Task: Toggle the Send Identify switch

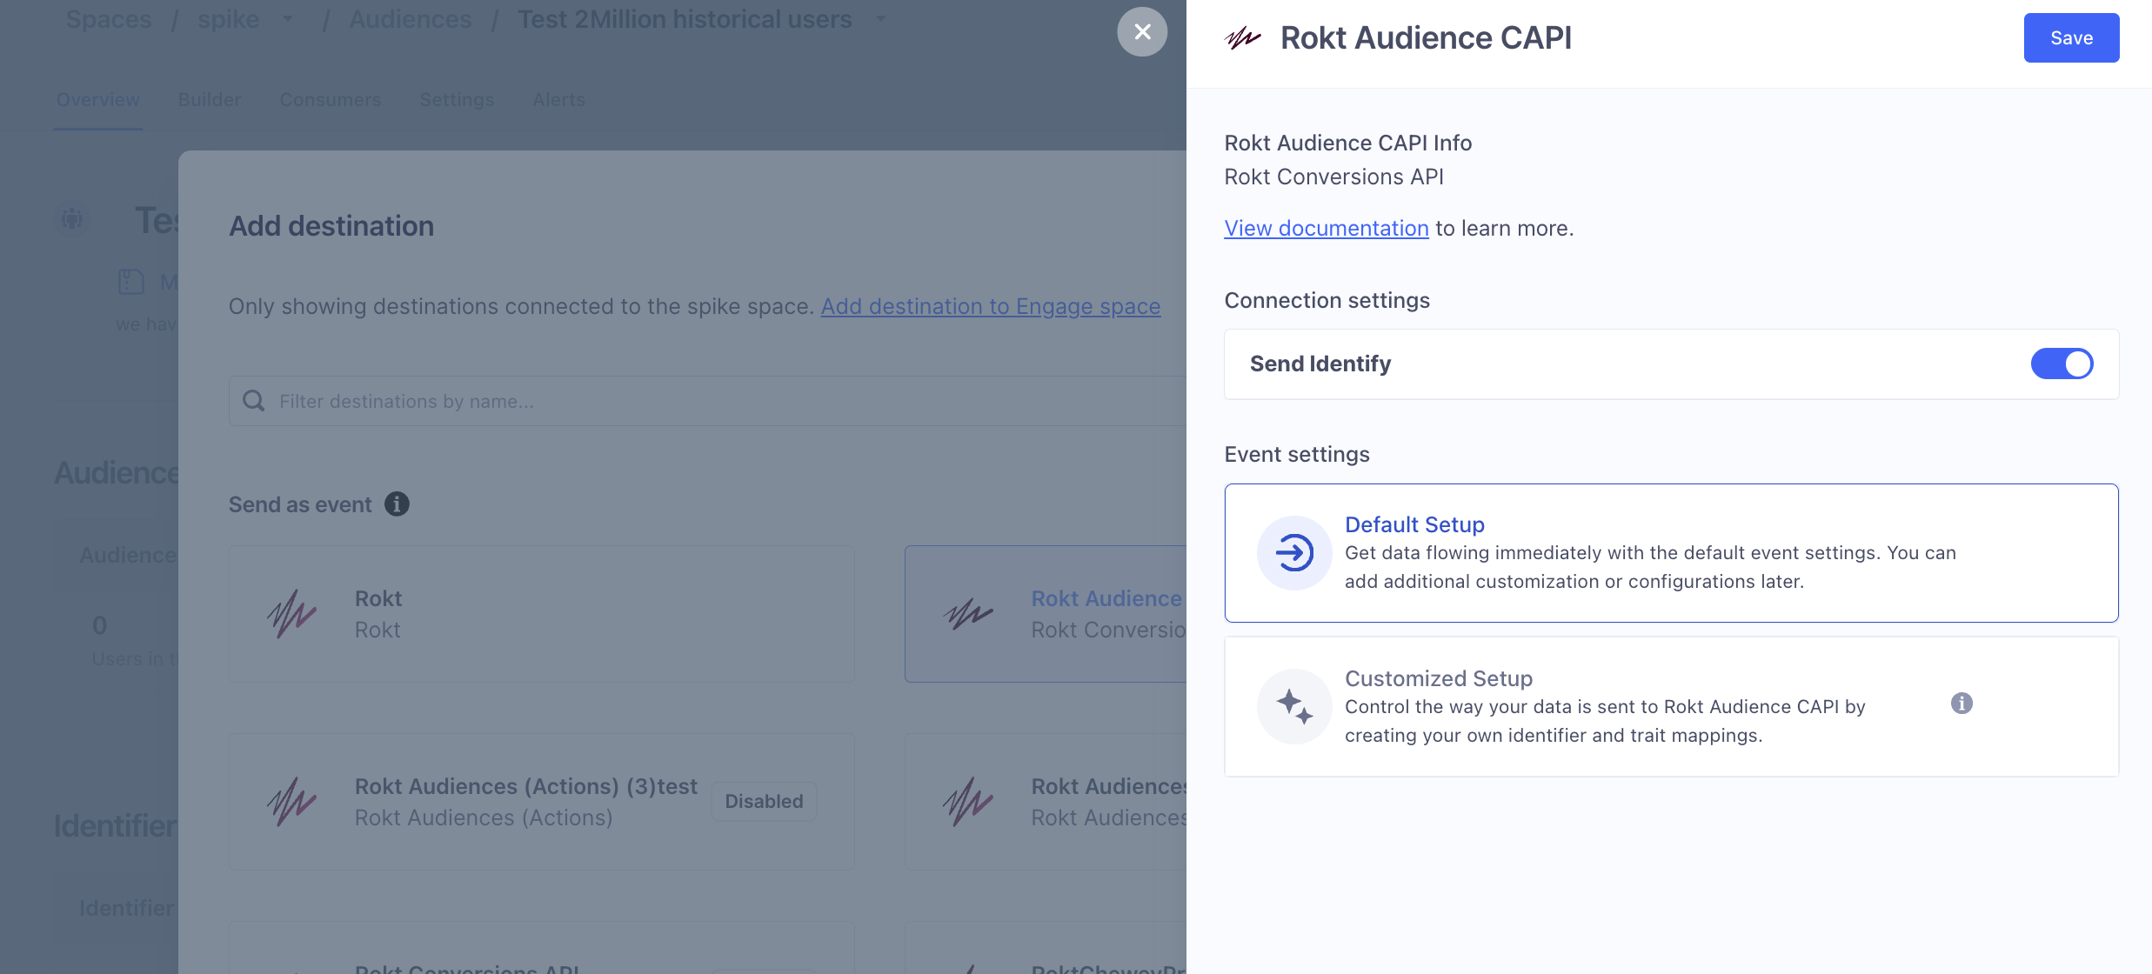Action: click(x=2062, y=364)
